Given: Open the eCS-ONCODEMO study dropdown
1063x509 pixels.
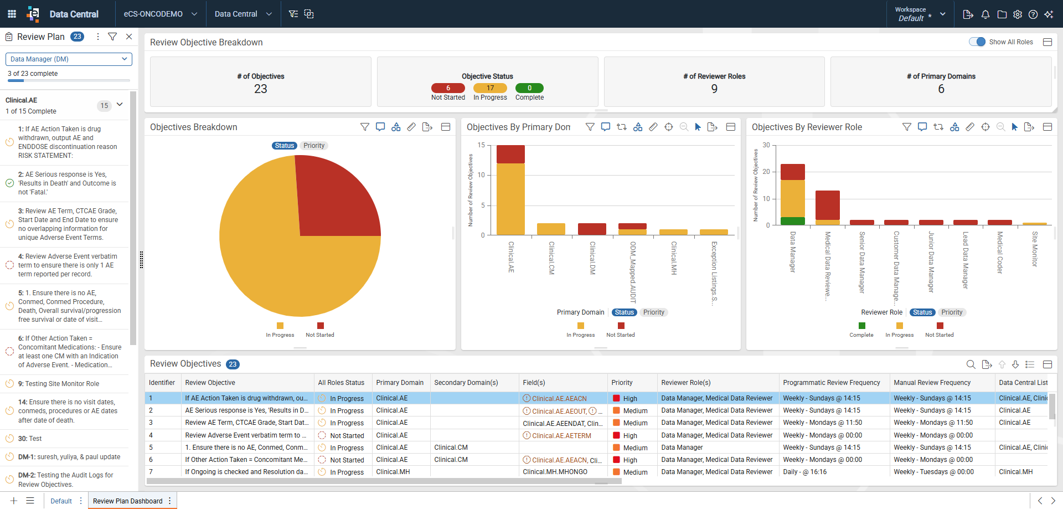Looking at the screenshot, I should tap(161, 14).
